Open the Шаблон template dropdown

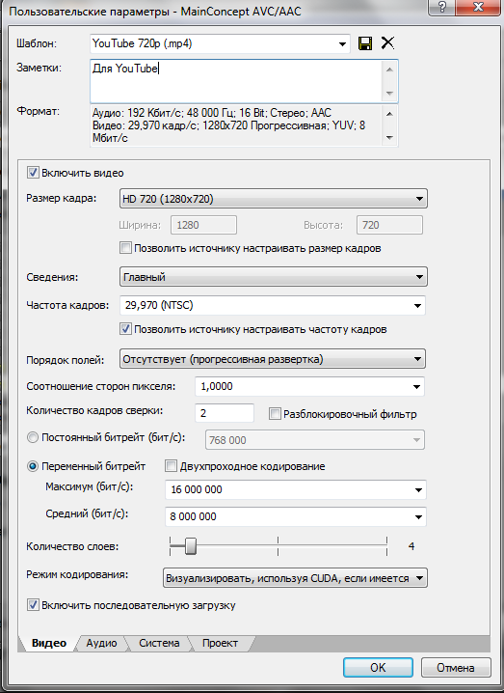[220, 43]
